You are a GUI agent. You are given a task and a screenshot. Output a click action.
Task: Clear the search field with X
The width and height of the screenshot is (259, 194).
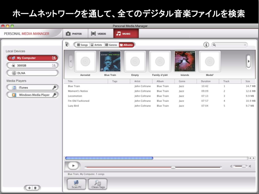click(245, 45)
